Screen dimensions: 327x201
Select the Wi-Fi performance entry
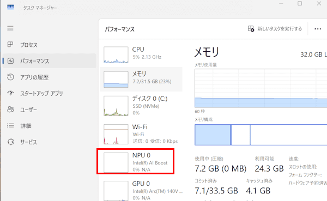tap(141, 134)
